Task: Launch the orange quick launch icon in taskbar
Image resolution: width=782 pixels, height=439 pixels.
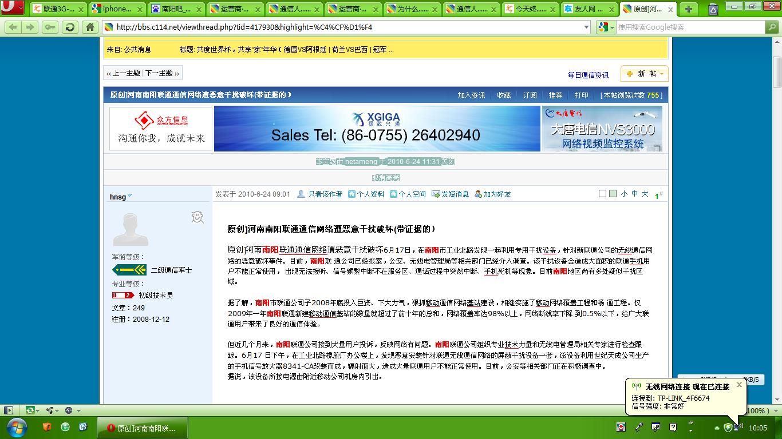Action: [x=48, y=427]
